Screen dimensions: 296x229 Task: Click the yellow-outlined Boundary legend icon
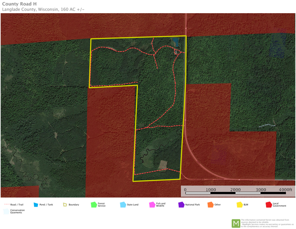point(65,204)
